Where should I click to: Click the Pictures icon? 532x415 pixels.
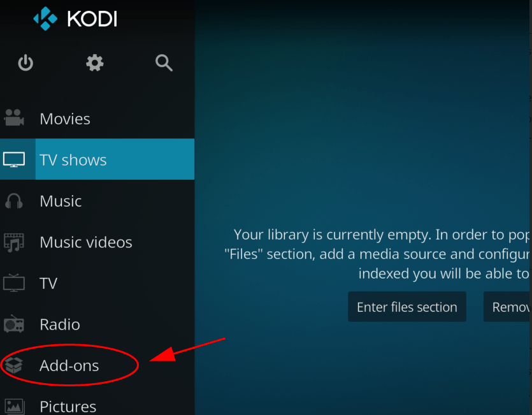click(x=14, y=407)
